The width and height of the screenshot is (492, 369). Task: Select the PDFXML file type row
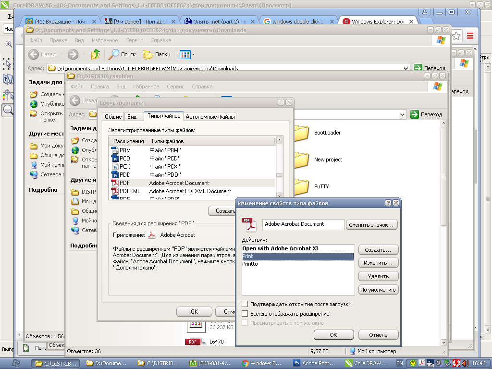pos(192,191)
